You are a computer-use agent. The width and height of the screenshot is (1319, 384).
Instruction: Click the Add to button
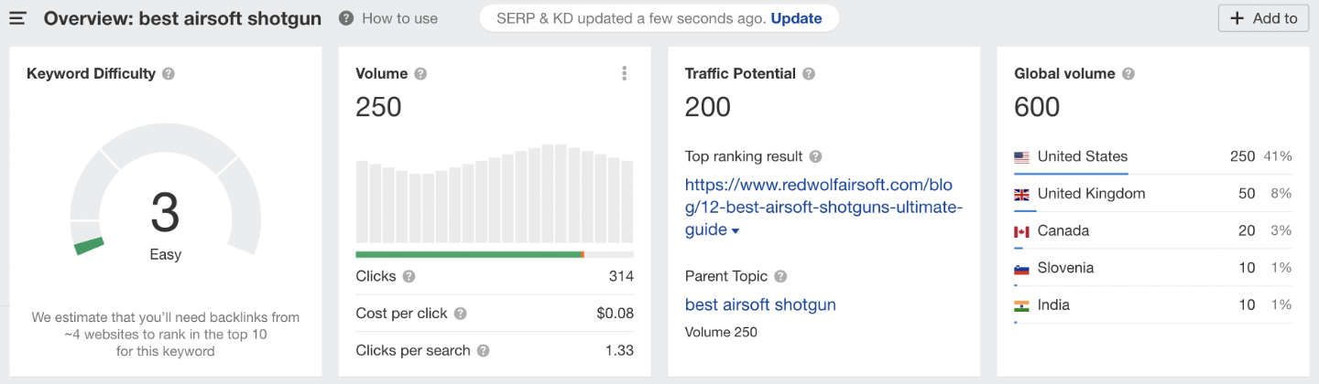1263,18
